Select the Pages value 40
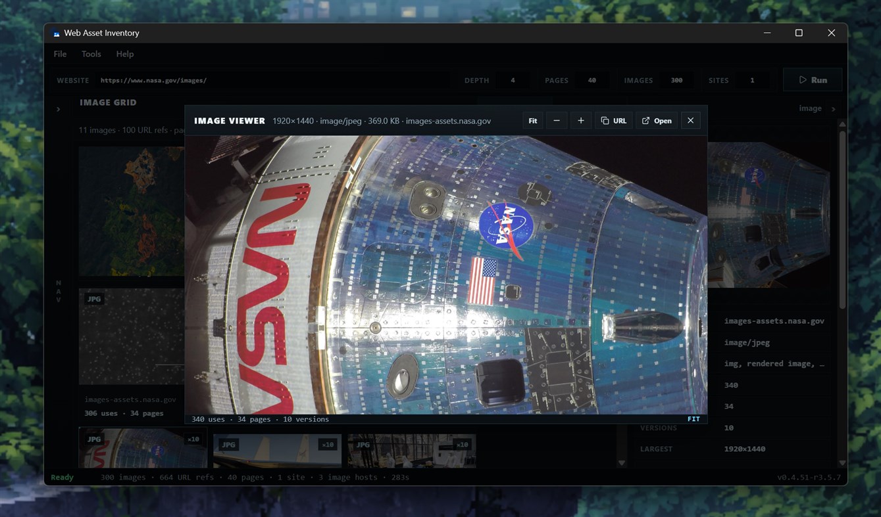Image resolution: width=881 pixels, height=517 pixels. (592, 80)
